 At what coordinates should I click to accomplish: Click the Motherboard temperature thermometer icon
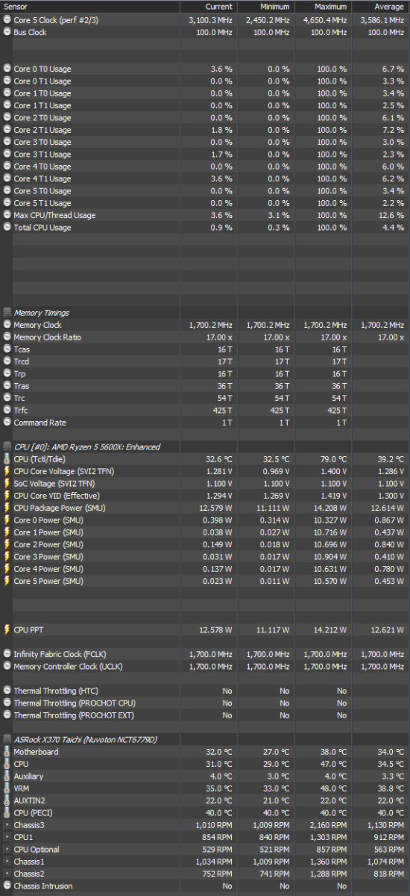[x=7, y=752]
